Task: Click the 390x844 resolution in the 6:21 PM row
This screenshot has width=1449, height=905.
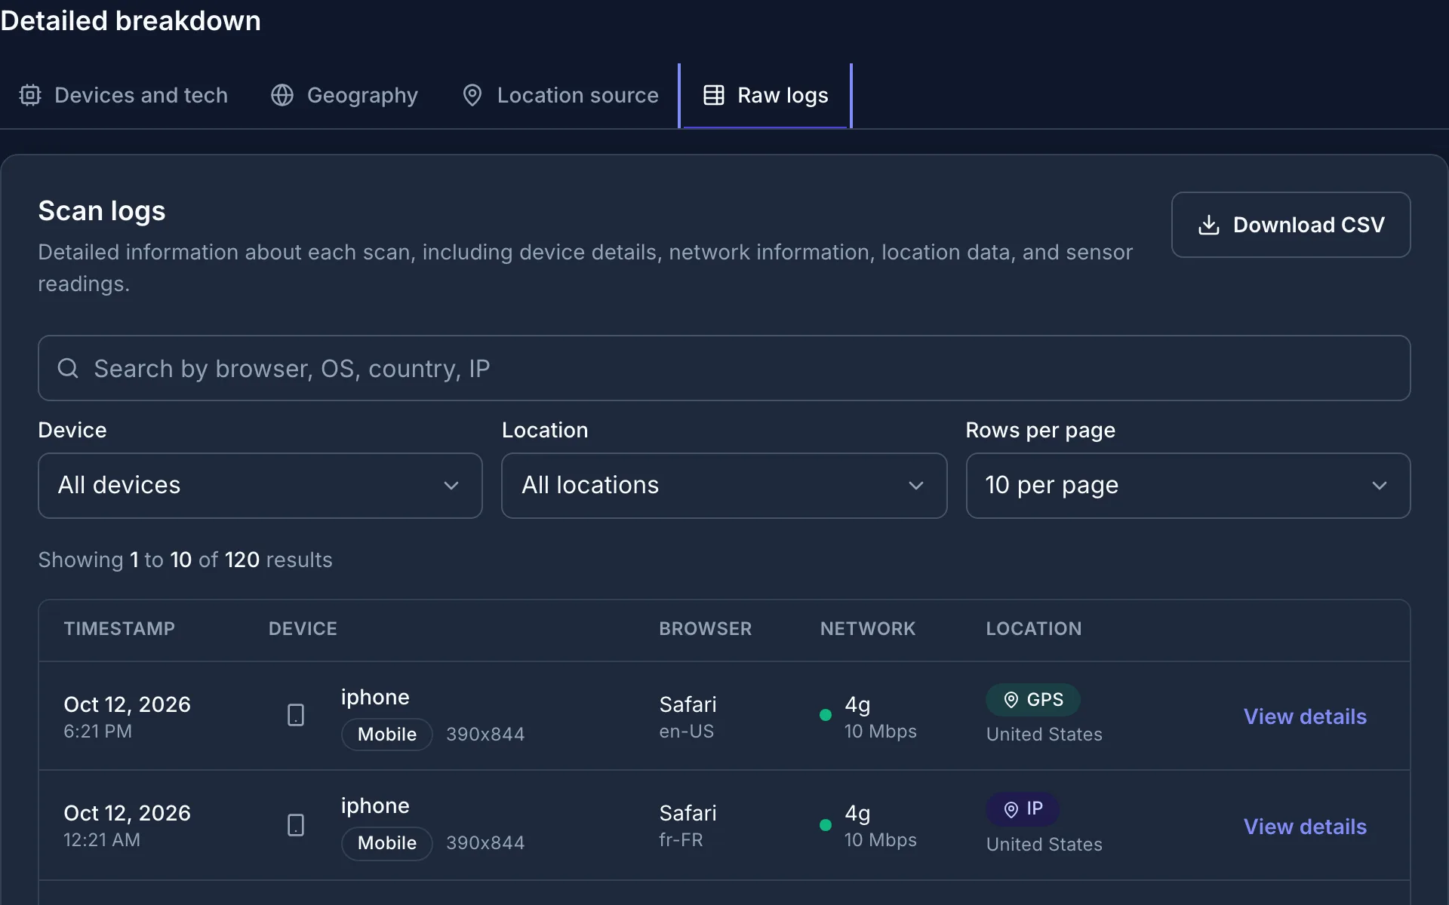Action: click(485, 735)
